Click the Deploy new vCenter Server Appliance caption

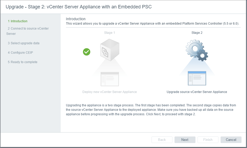tap(109, 92)
